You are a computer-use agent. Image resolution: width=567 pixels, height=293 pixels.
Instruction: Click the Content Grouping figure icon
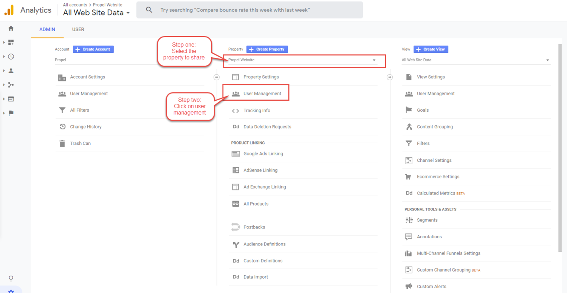click(x=409, y=127)
